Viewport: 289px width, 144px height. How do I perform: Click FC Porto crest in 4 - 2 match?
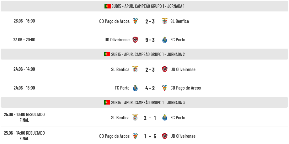tap(135, 88)
